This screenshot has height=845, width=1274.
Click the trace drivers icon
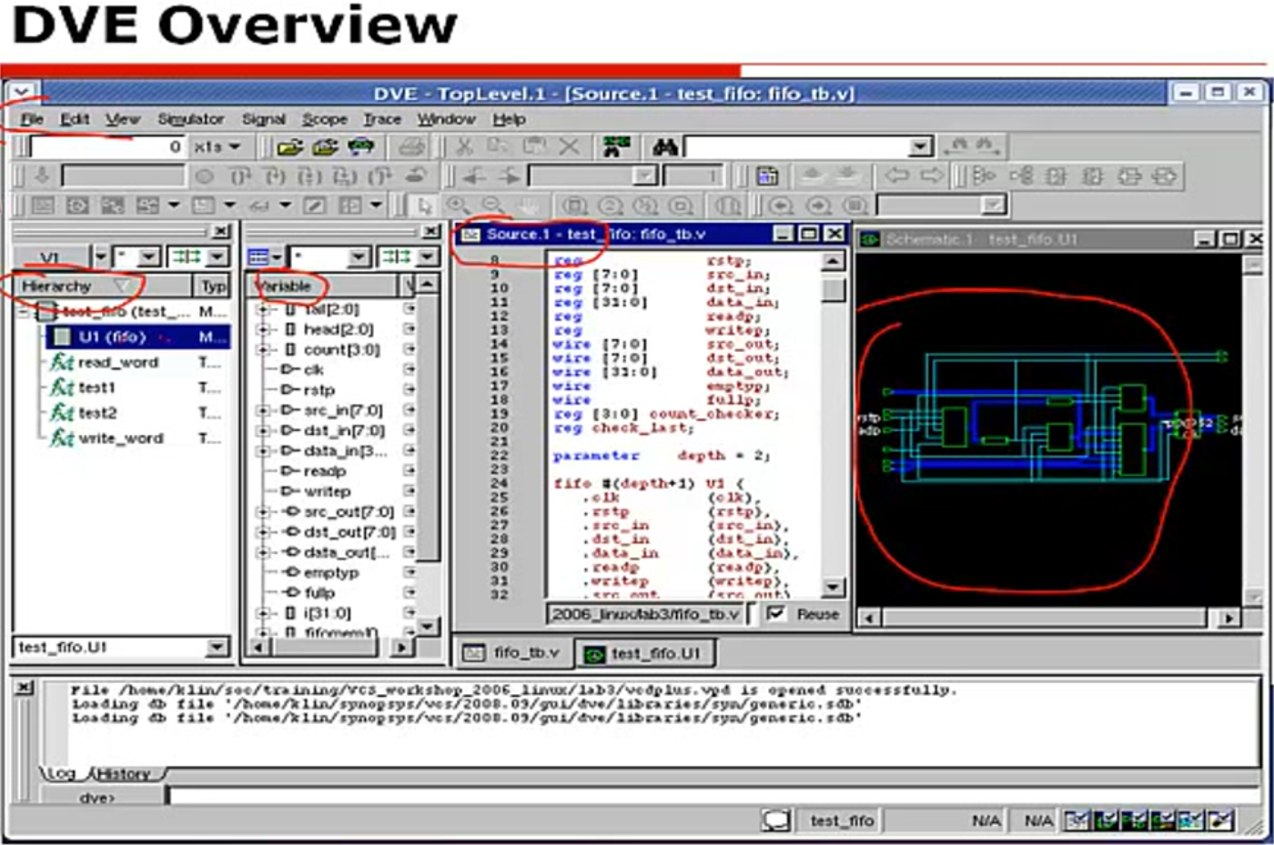(984, 176)
